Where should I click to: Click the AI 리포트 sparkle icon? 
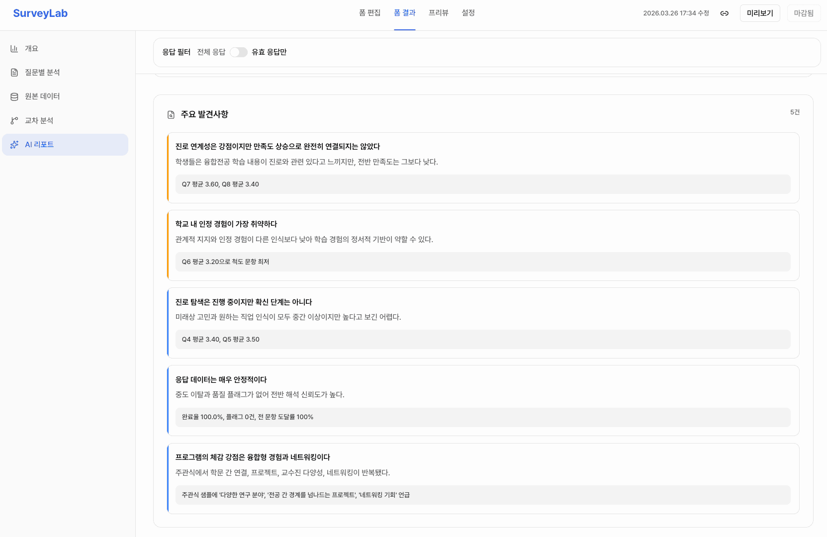click(x=14, y=144)
